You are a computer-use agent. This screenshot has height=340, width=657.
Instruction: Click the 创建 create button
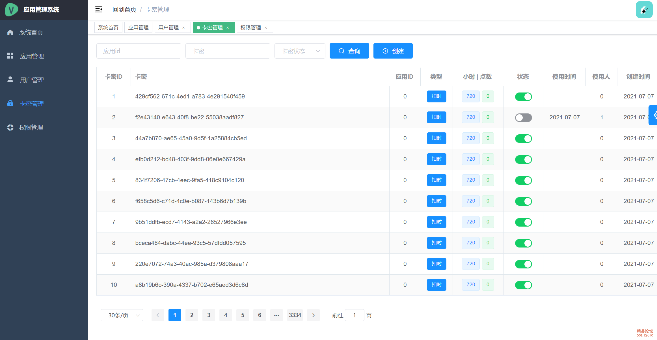pyautogui.click(x=393, y=51)
